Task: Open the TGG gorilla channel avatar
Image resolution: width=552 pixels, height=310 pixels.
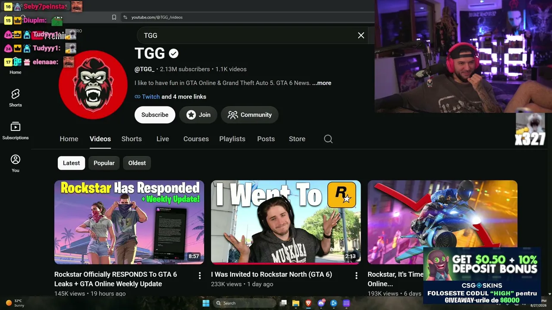Action: [93, 84]
